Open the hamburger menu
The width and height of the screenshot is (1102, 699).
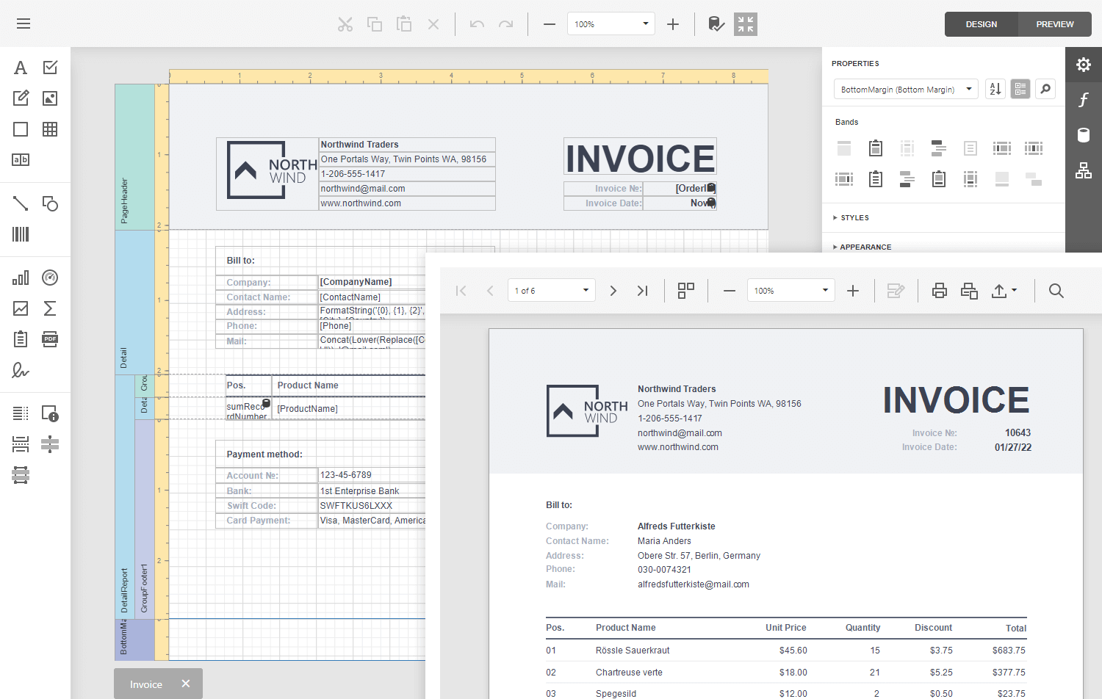(24, 23)
